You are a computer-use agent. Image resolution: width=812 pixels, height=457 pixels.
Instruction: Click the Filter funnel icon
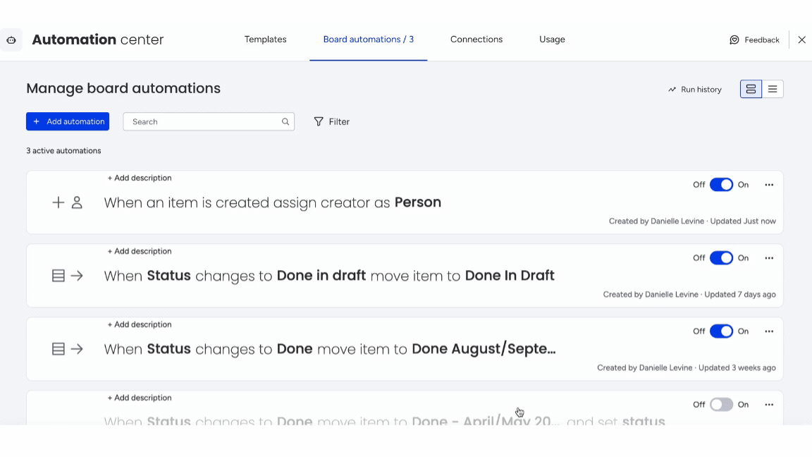click(319, 122)
